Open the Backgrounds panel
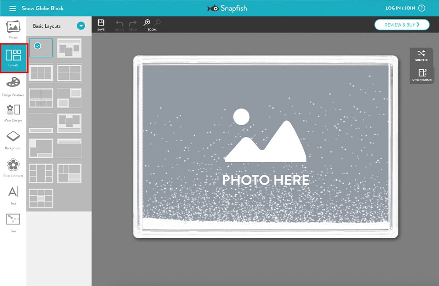439x286 pixels. pos(13,139)
